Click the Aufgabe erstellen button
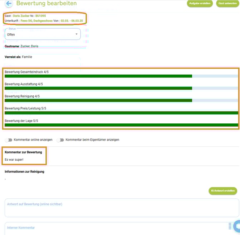 click(200, 3)
